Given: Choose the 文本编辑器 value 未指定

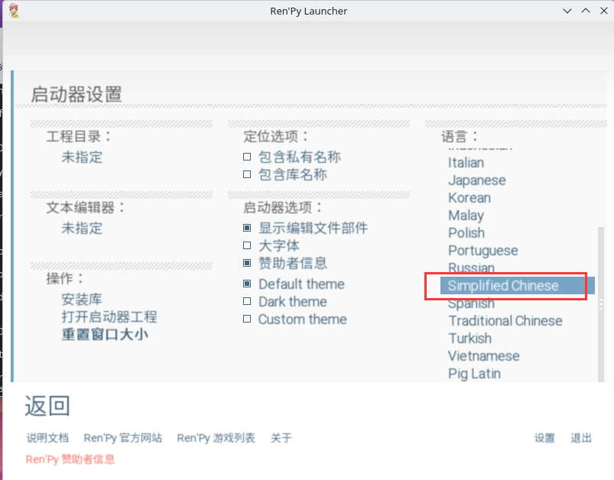Looking at the screenshot, I should (x=82, y=228).
